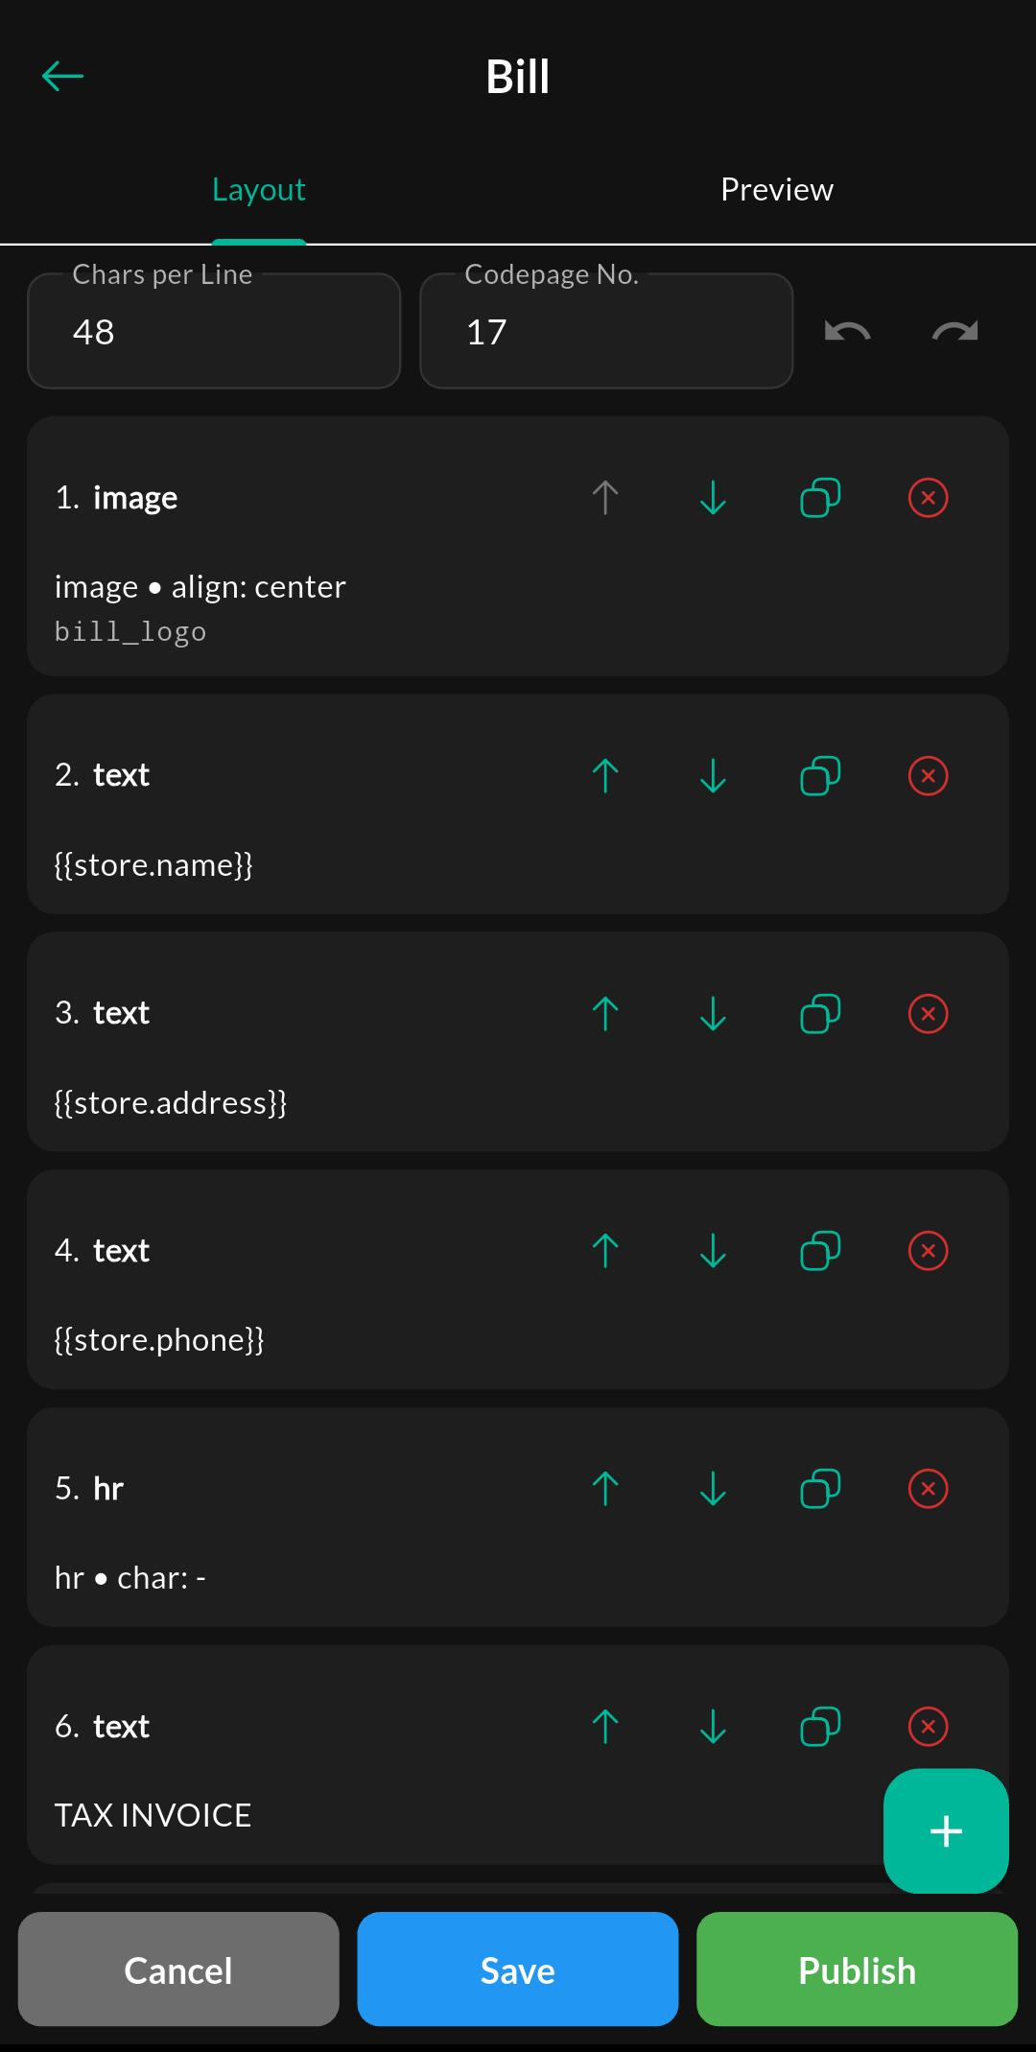Edit the Chars per Line field

pyautogui.click(x=214, y=331)
